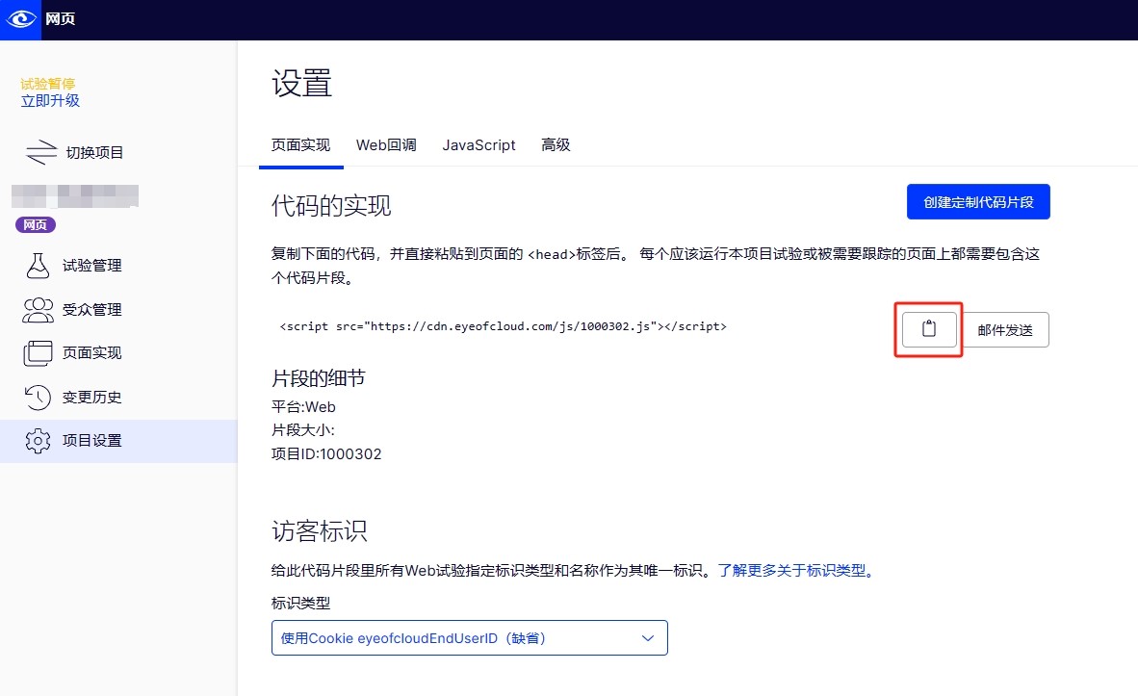Viewport: 1138px width, 696px height.
Task: Click the 立即升级 upgrade link
Action: coord(50,101)
